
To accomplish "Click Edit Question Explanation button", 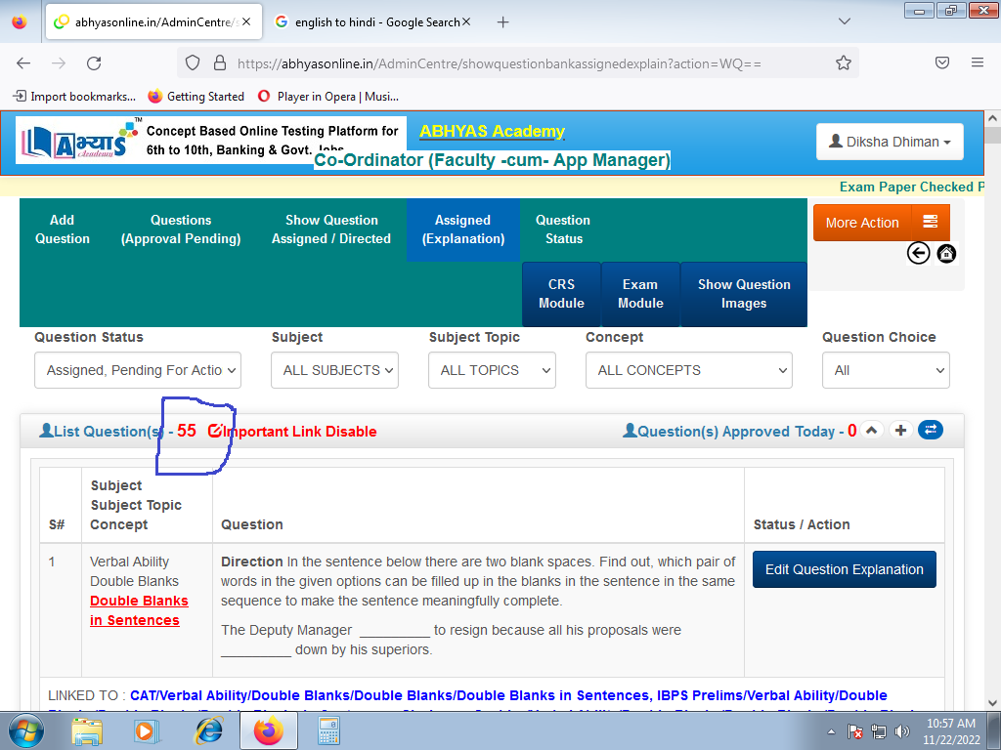I will click(844, 569).
